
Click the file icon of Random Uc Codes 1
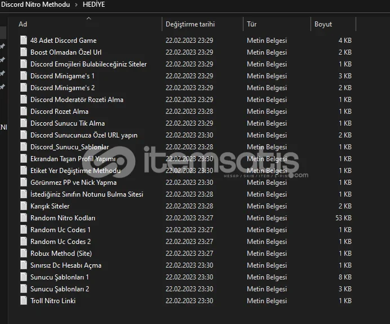(x=24, y=230)
